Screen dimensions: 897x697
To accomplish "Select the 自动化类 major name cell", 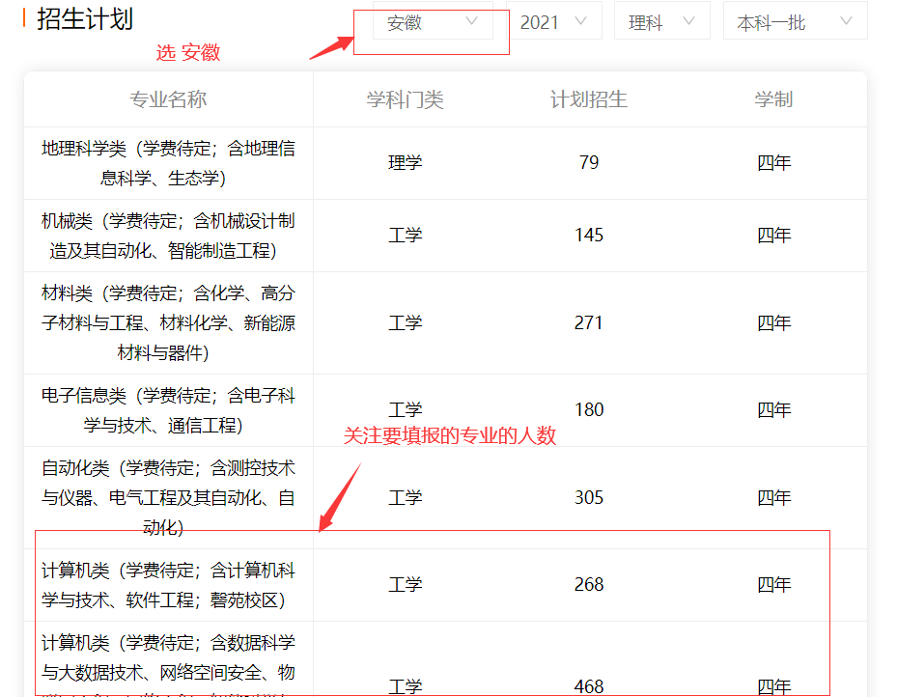I will [168, 498].
